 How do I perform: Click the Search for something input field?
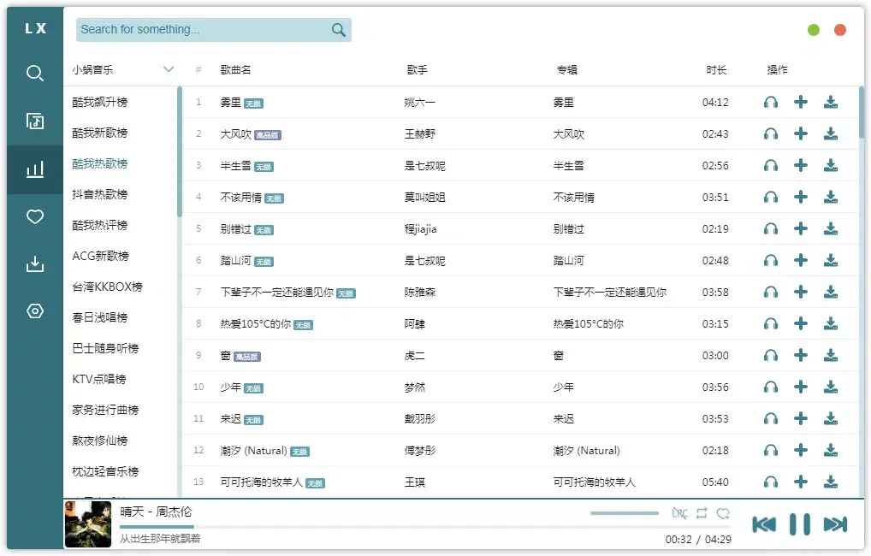(x=213, y=29)
